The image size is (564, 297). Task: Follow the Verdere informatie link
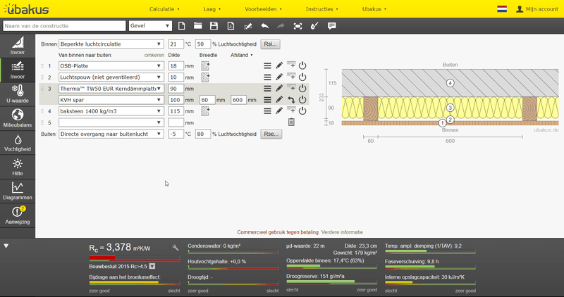click(342, 232)
